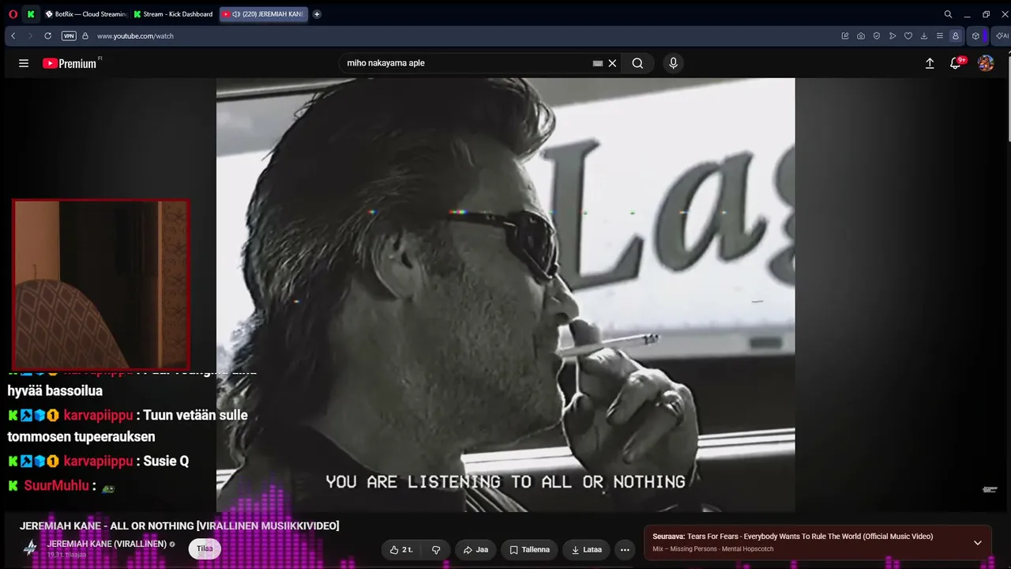The width and height of the screenshot is (1011, 569).
Task: Open the Opera tab search magnifier
Action: [x=948, y=14]
